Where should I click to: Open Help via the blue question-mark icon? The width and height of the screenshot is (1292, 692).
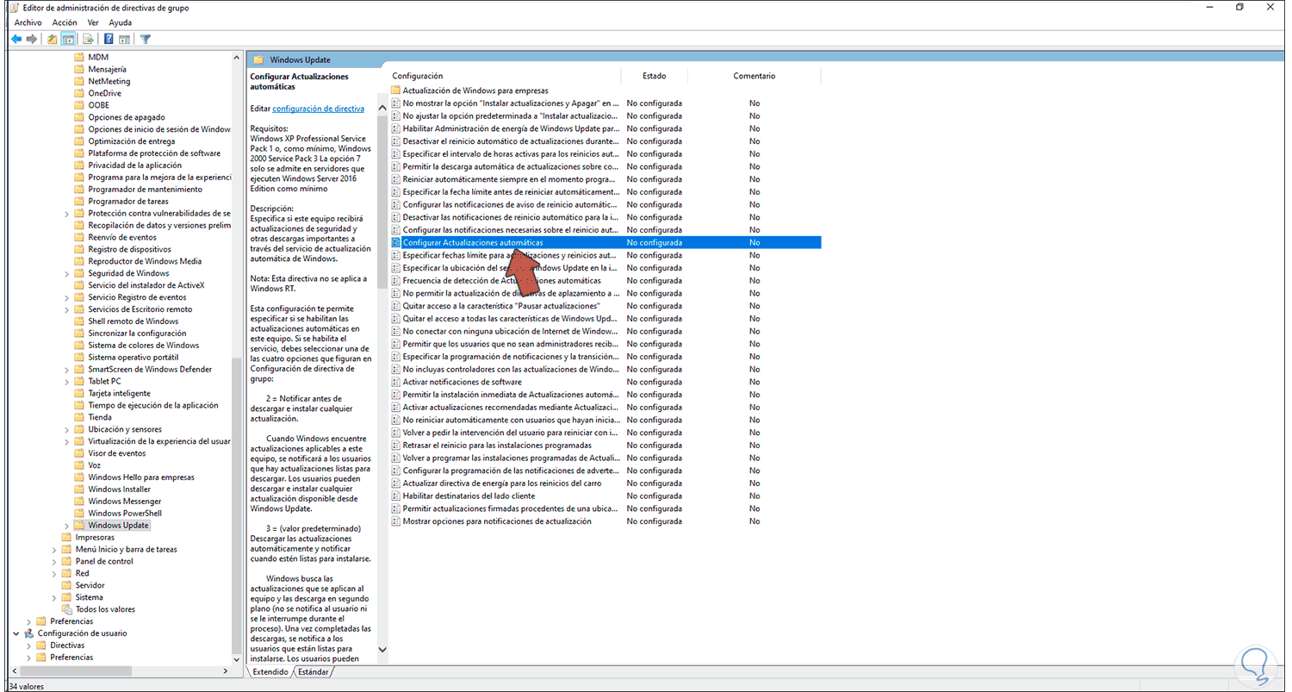[109, 39]
